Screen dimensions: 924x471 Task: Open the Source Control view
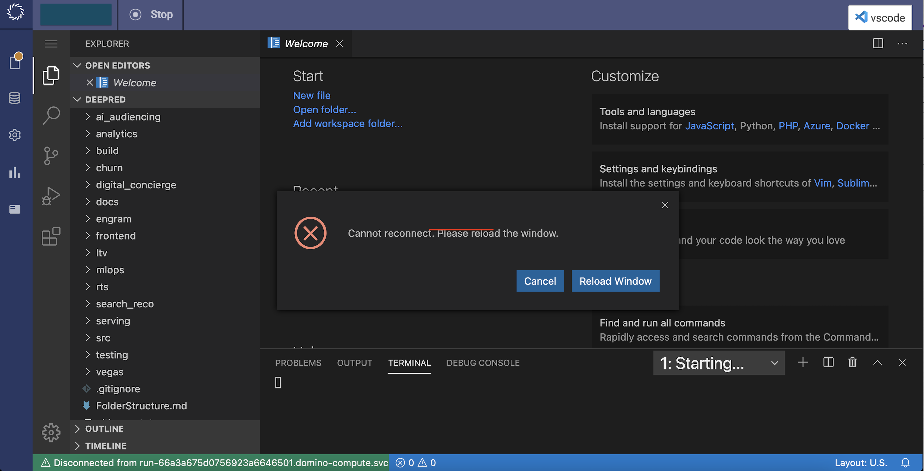click(x=51, y=156)
